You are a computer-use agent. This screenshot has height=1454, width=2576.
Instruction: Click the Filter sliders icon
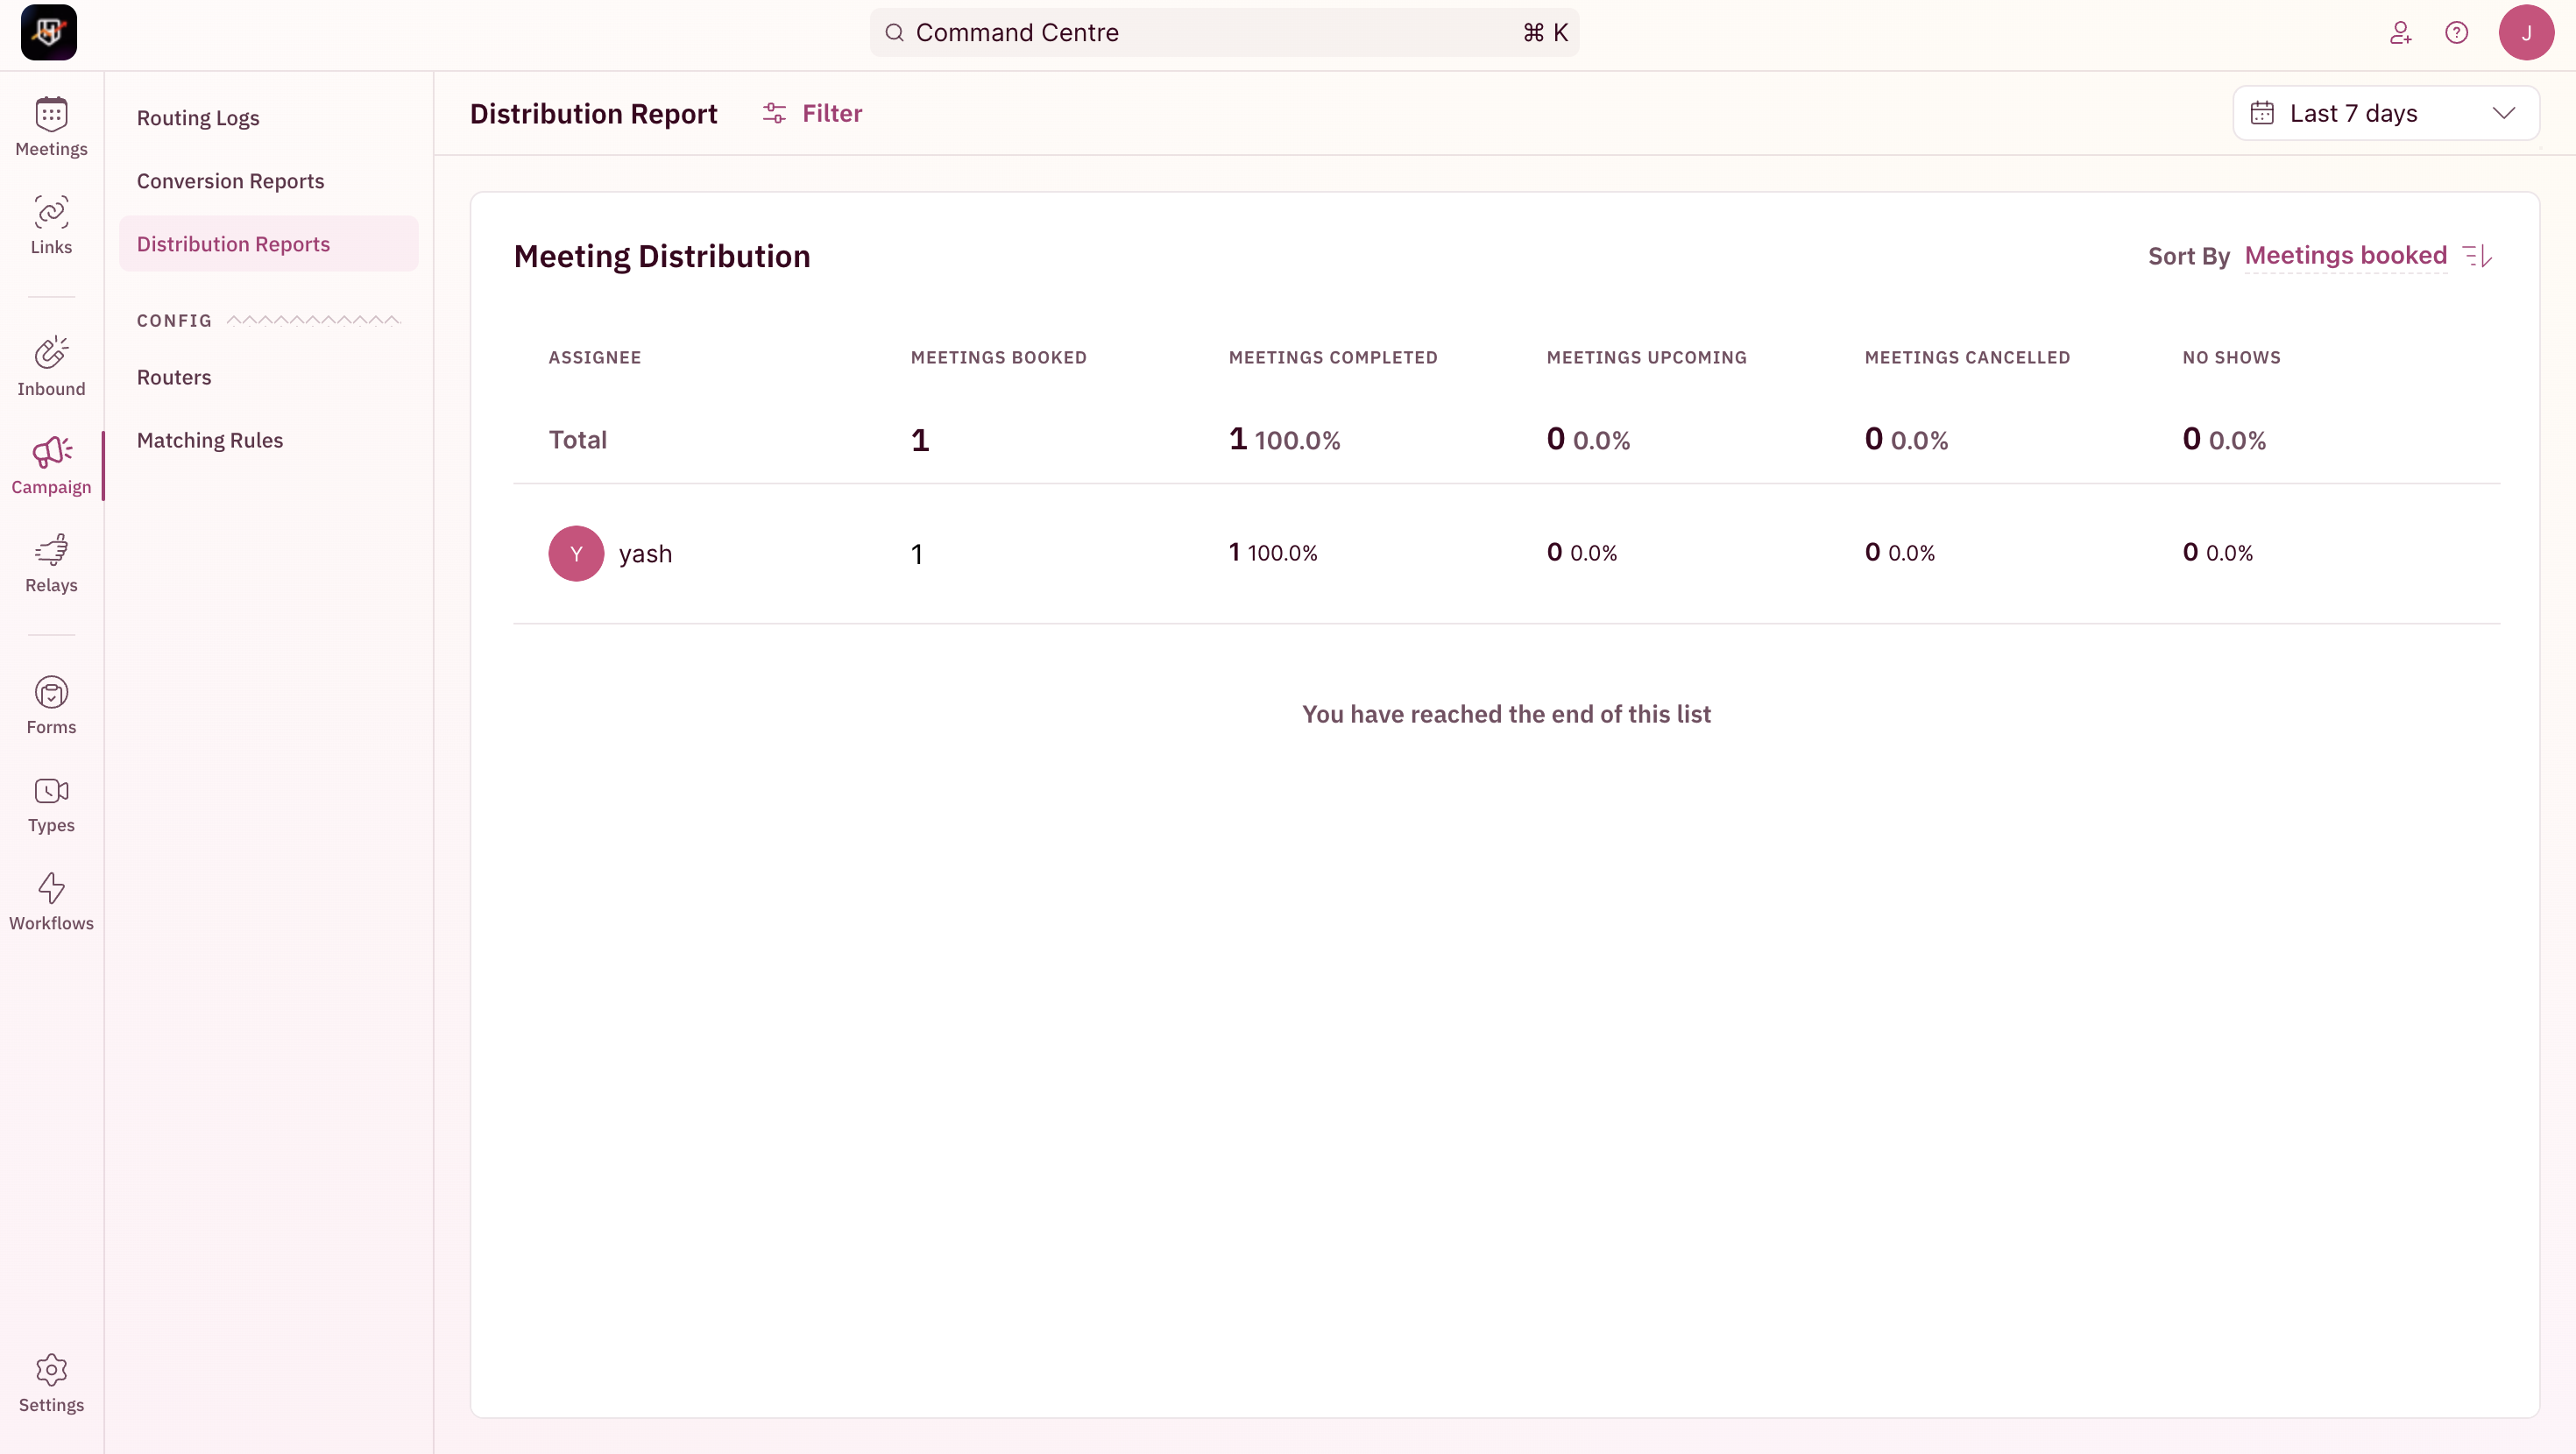774,113
